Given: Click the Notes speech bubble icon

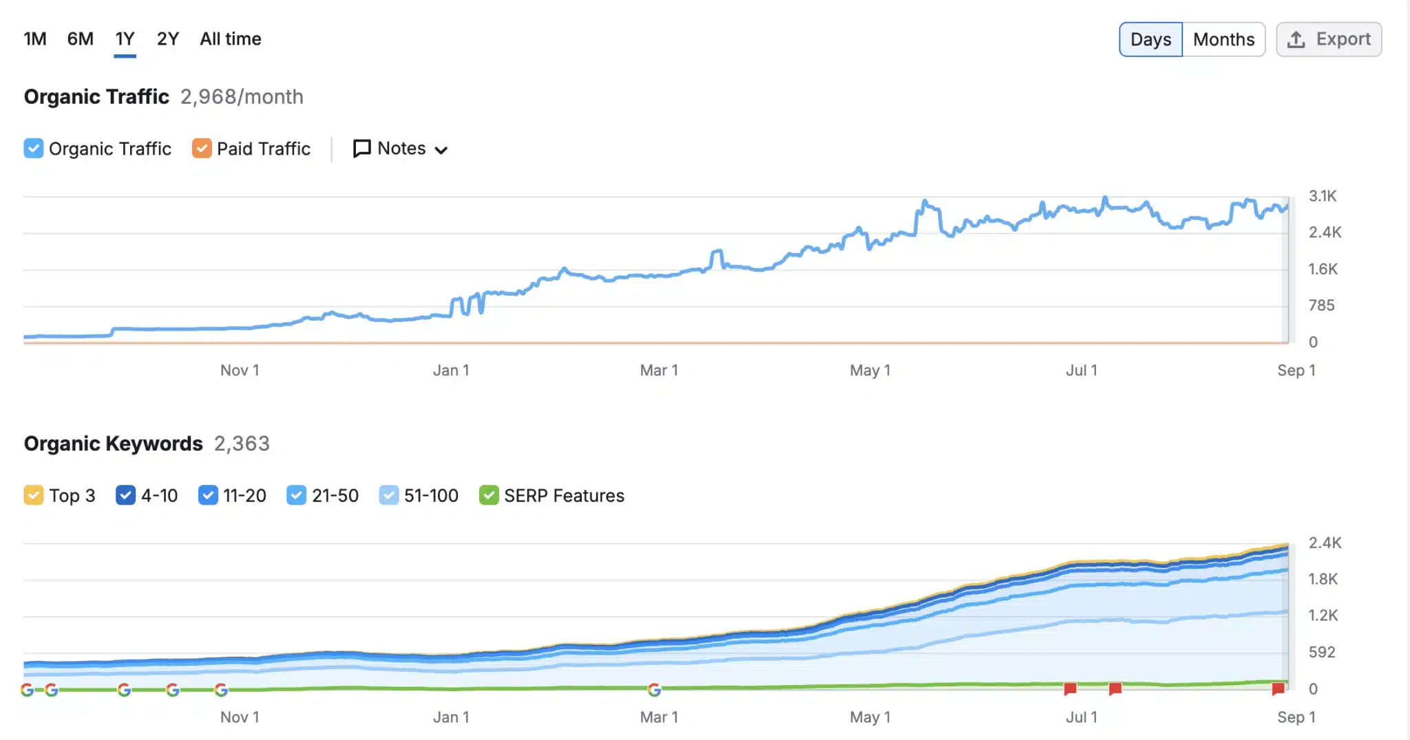Looking at the screenshot, I should click(x=361, y=149).
